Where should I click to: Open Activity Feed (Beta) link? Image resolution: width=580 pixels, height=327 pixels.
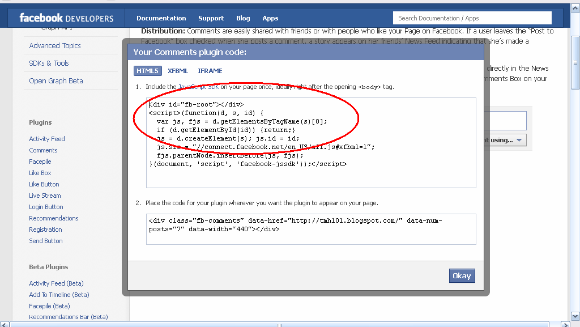(56, 283)
